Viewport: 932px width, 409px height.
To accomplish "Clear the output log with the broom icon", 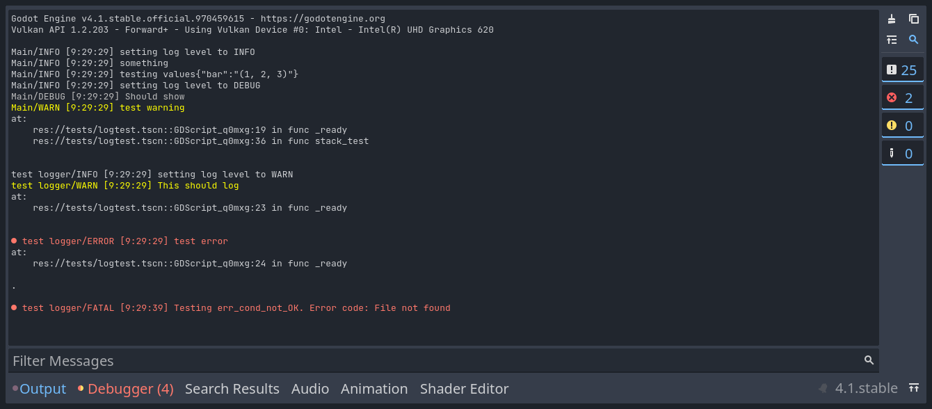I will [892, 19].
